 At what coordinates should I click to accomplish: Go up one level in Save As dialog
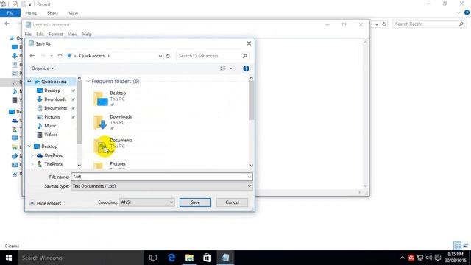tap(60, 56)
